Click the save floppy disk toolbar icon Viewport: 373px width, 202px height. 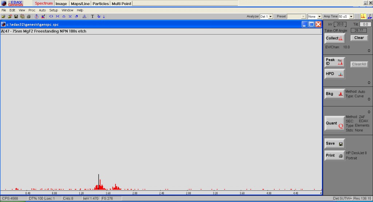pyautogui.click(x=16, y=17)
